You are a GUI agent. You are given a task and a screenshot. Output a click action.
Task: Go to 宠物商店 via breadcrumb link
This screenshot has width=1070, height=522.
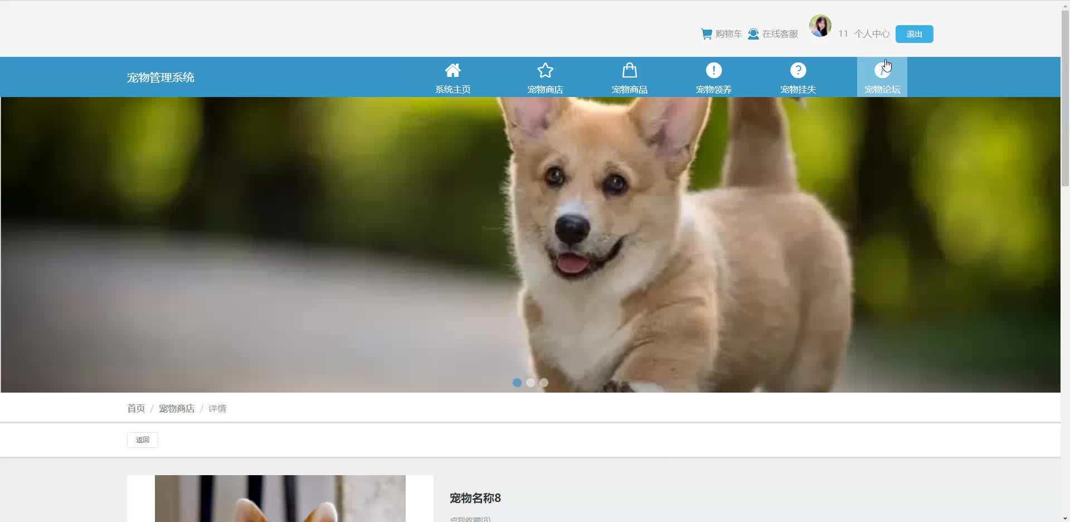176,408
